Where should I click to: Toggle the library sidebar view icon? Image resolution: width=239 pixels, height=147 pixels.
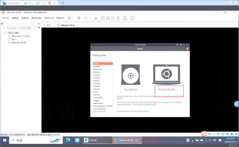click(x=103, y=18)
